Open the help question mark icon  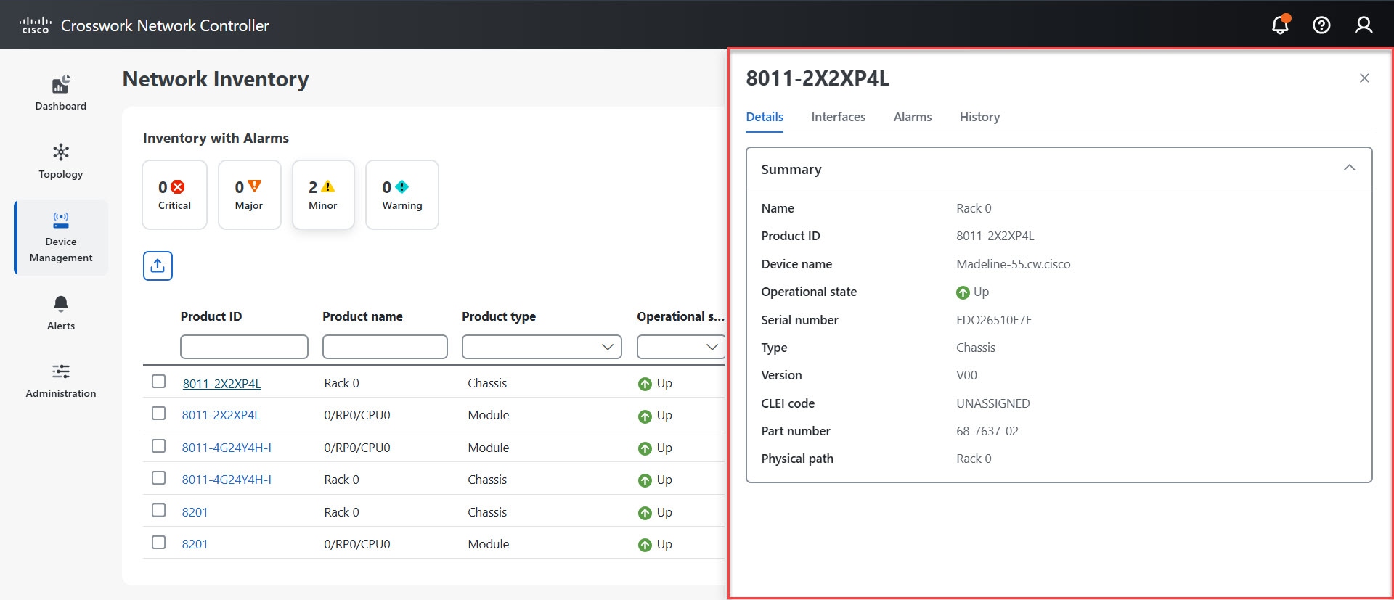(x=1321, y=25)
